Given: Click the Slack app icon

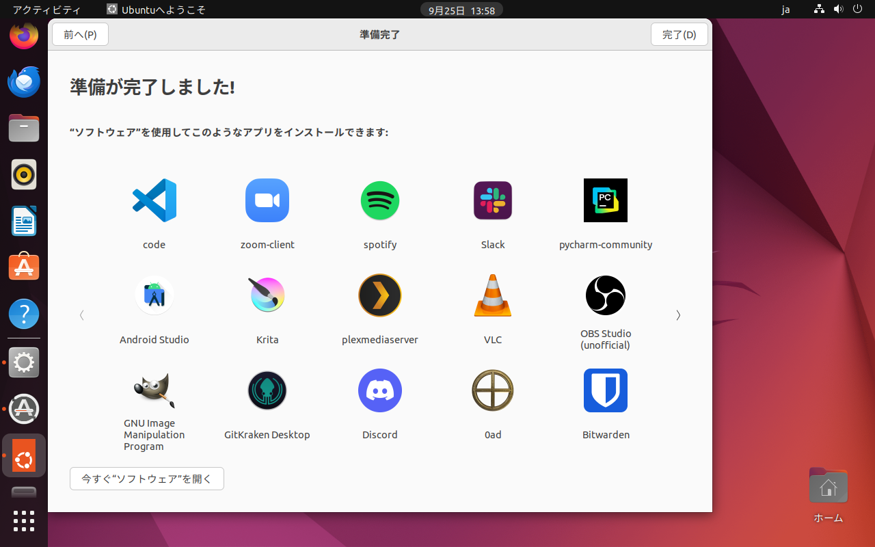Looking at the screenshot, I should point(493,200).
